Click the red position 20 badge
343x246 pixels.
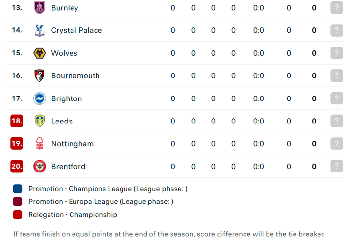tap(17, 166)
